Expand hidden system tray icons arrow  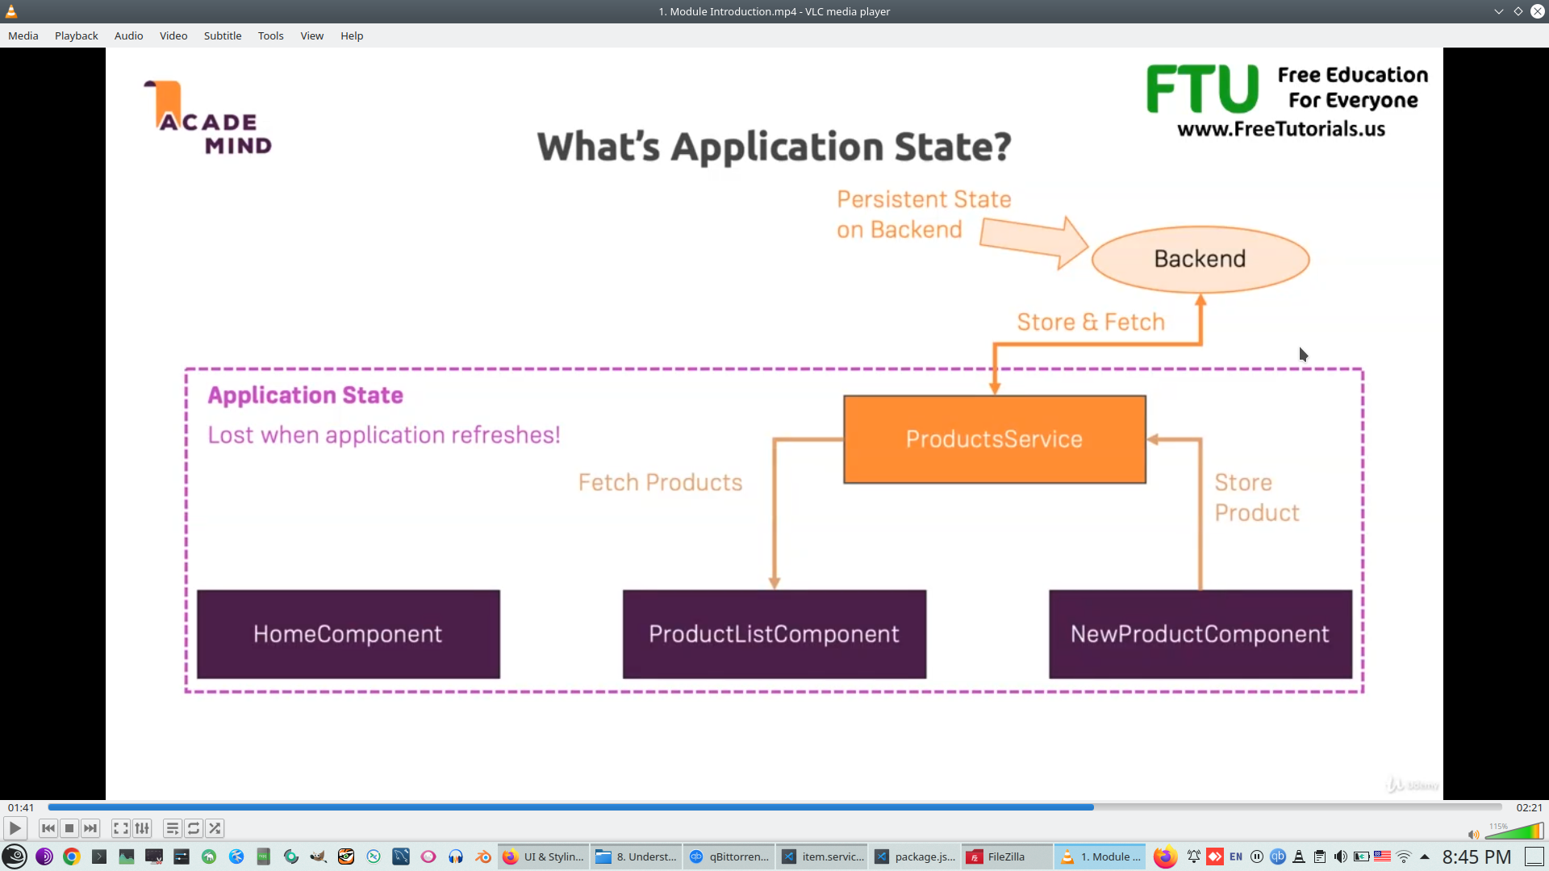tap(1425, 856)
